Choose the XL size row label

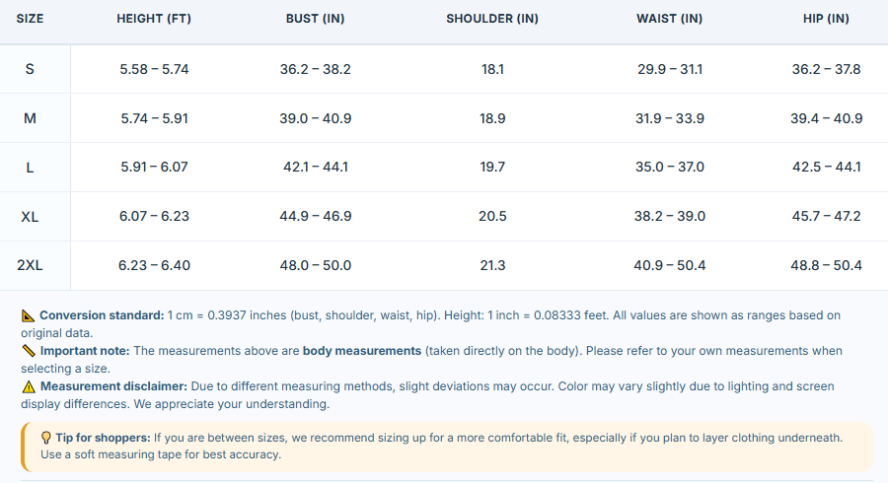(30, 217)
